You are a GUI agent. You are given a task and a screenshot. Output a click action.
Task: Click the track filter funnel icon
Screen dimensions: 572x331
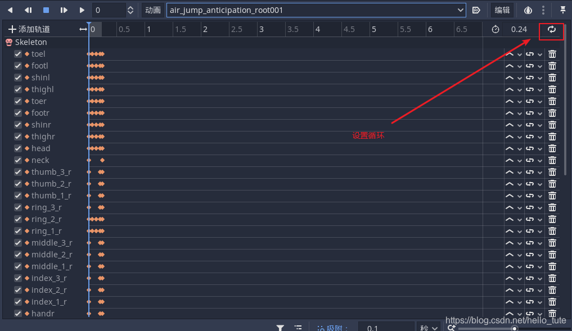[280, 328]
